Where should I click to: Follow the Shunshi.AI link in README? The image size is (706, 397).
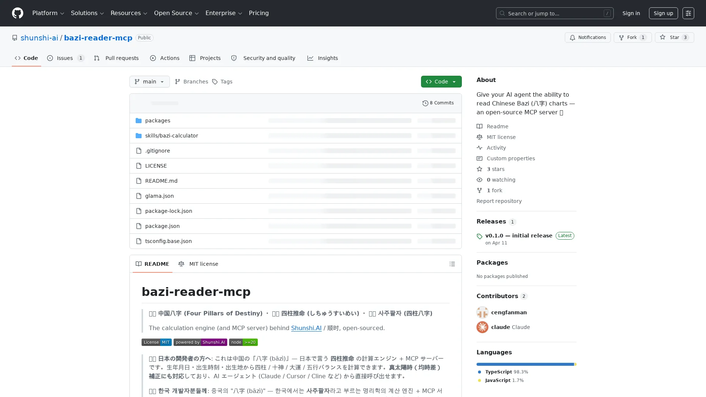[306, 328]
